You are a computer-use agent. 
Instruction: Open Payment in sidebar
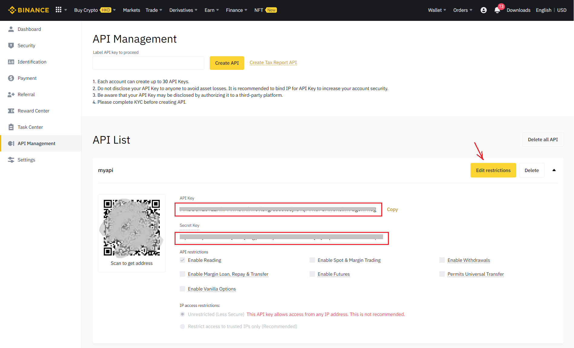(41, 78)
